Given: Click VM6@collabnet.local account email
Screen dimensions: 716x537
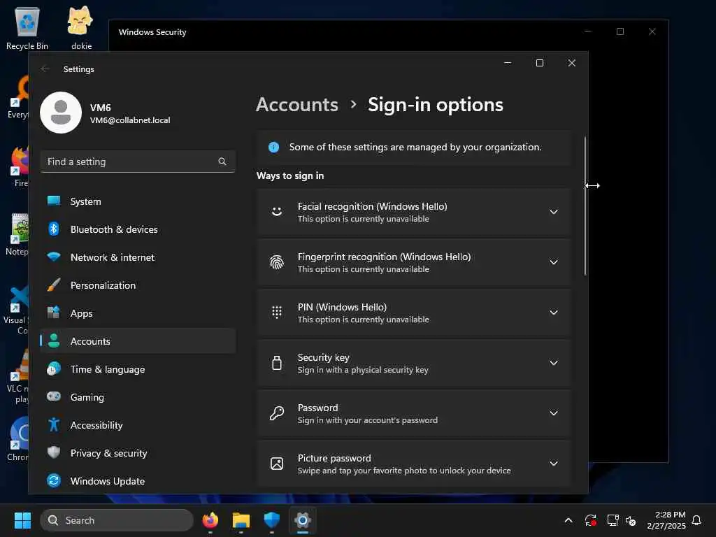Looking at the screenshot, I should [129, 120].
